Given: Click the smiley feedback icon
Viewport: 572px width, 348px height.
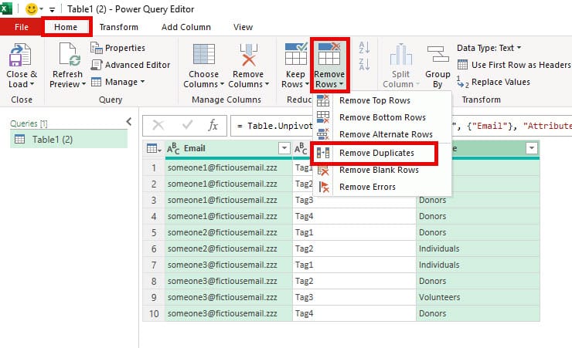Looking at the screenshot, I should point(32,8).
